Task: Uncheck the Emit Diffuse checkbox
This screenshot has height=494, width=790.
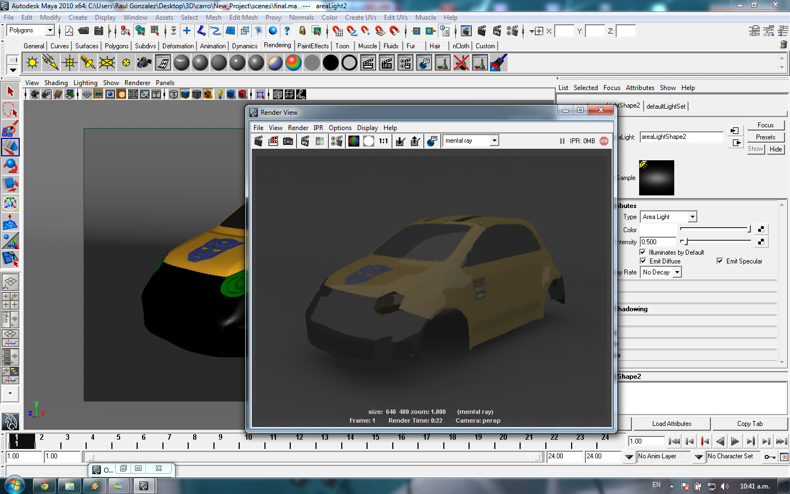Action: (x=643, y=261)
